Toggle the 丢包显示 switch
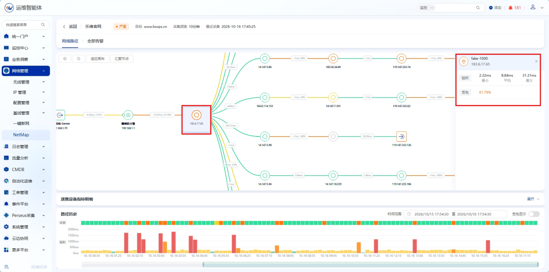The height and width of the screenshot is (272, 549). (534, 214)
